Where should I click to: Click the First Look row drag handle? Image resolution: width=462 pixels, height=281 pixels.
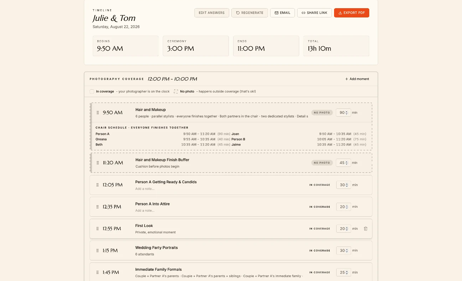98,229
